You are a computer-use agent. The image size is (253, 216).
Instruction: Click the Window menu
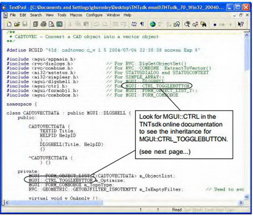pos(113,15)
